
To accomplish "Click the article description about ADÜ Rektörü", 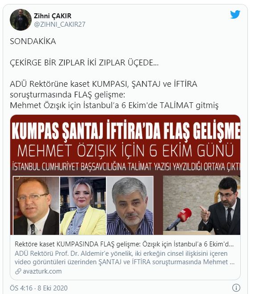I will tap(124, 258).
